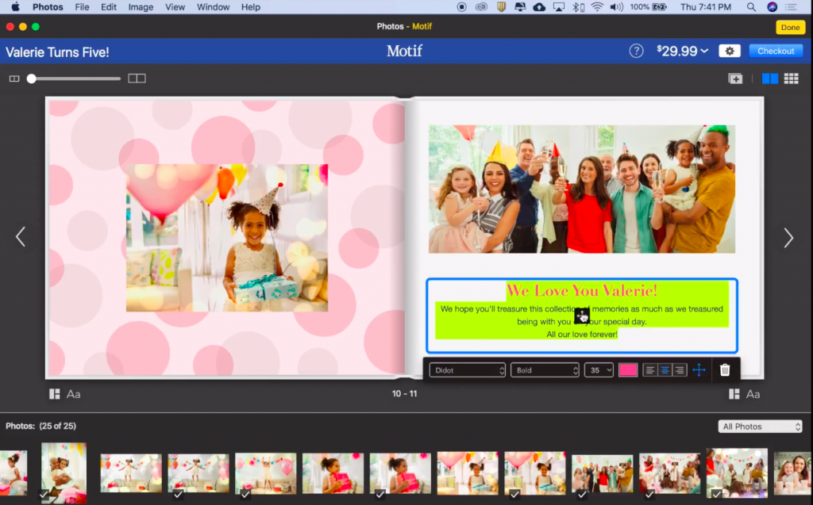This screenshot has height=505, width=813.
Task: Go to next spread arrow
Action: pyautogui.click(x=788, y=238)
